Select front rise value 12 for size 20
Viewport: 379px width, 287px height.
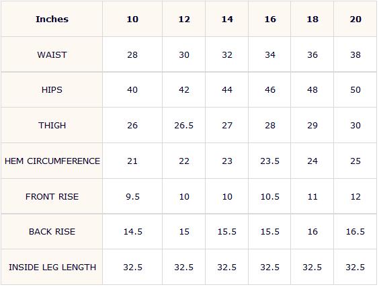tap(355, 196)
